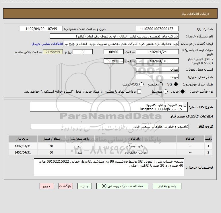Click the خروج exit button
Image resolution: width=221 pixels, height=213 pixels.
47,186
